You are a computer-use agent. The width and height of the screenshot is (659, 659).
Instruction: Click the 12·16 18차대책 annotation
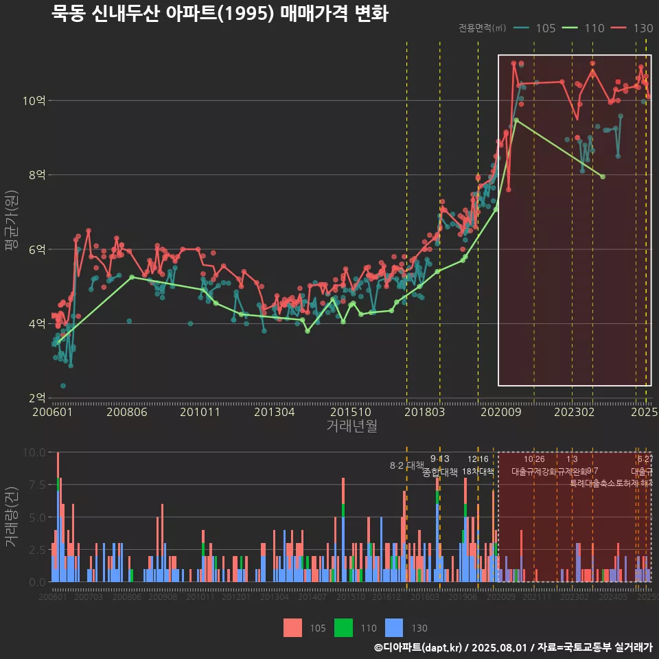(x=478, y=465)
